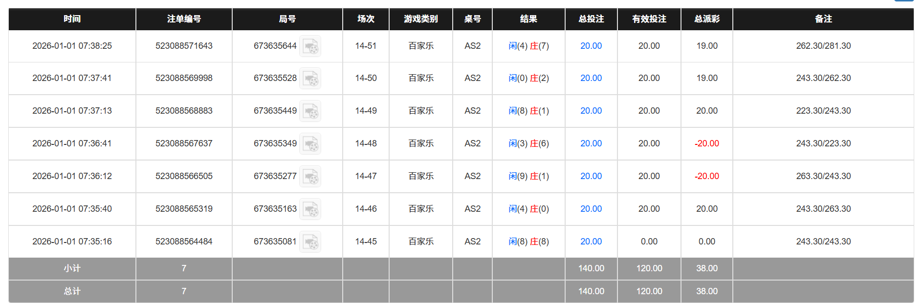Image resolution: width=923 pixels, height=303 pixels.
Task: Click the blue 20.00 amount in row 14-50
Action: point(591,78)
